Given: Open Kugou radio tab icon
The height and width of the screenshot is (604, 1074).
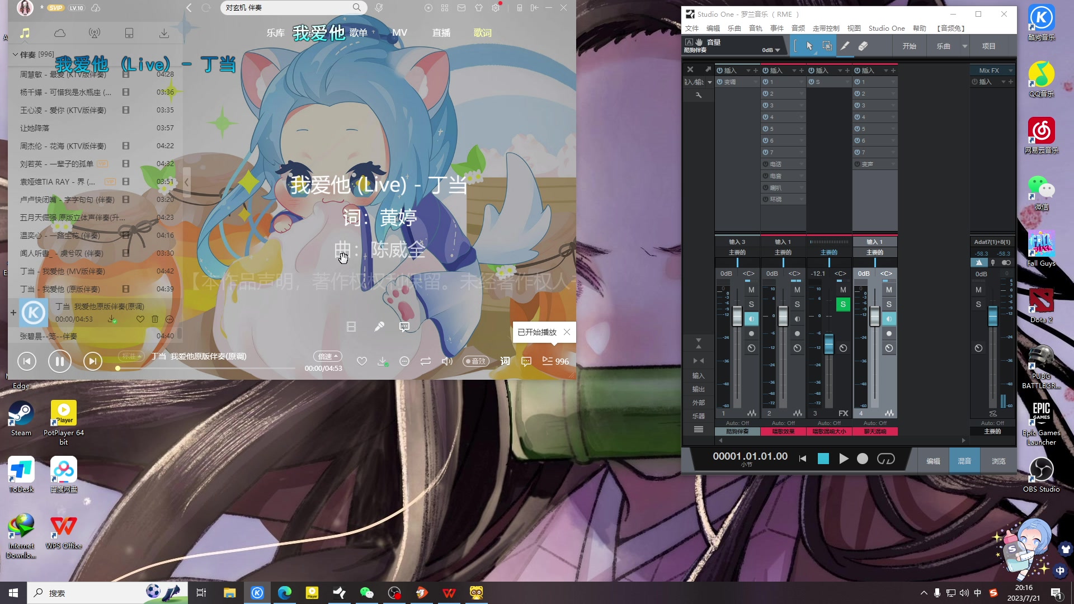Looking at the screenshot, I should (95, 33).
